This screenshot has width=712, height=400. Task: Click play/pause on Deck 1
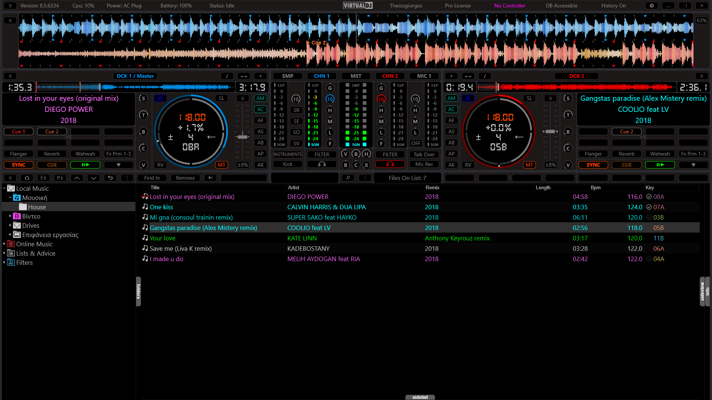[85, 165]
